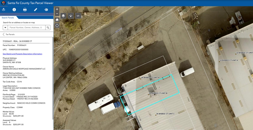253x130 pixels.
Task: Open the parcel search locator tool
Action: click(x=4, y=9)
